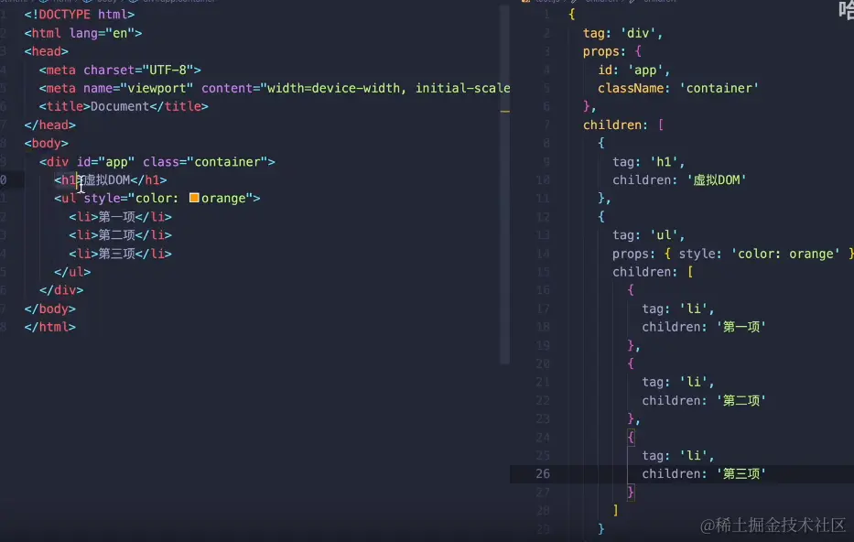Click the props: { style: 'color: orange' } line
The image size is (854, 542).
(733, 254)
